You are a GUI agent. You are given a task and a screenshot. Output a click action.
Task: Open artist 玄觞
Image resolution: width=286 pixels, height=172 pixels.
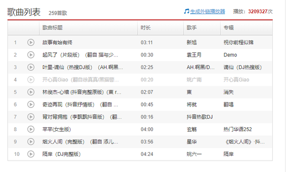click(x=192, y=129)
